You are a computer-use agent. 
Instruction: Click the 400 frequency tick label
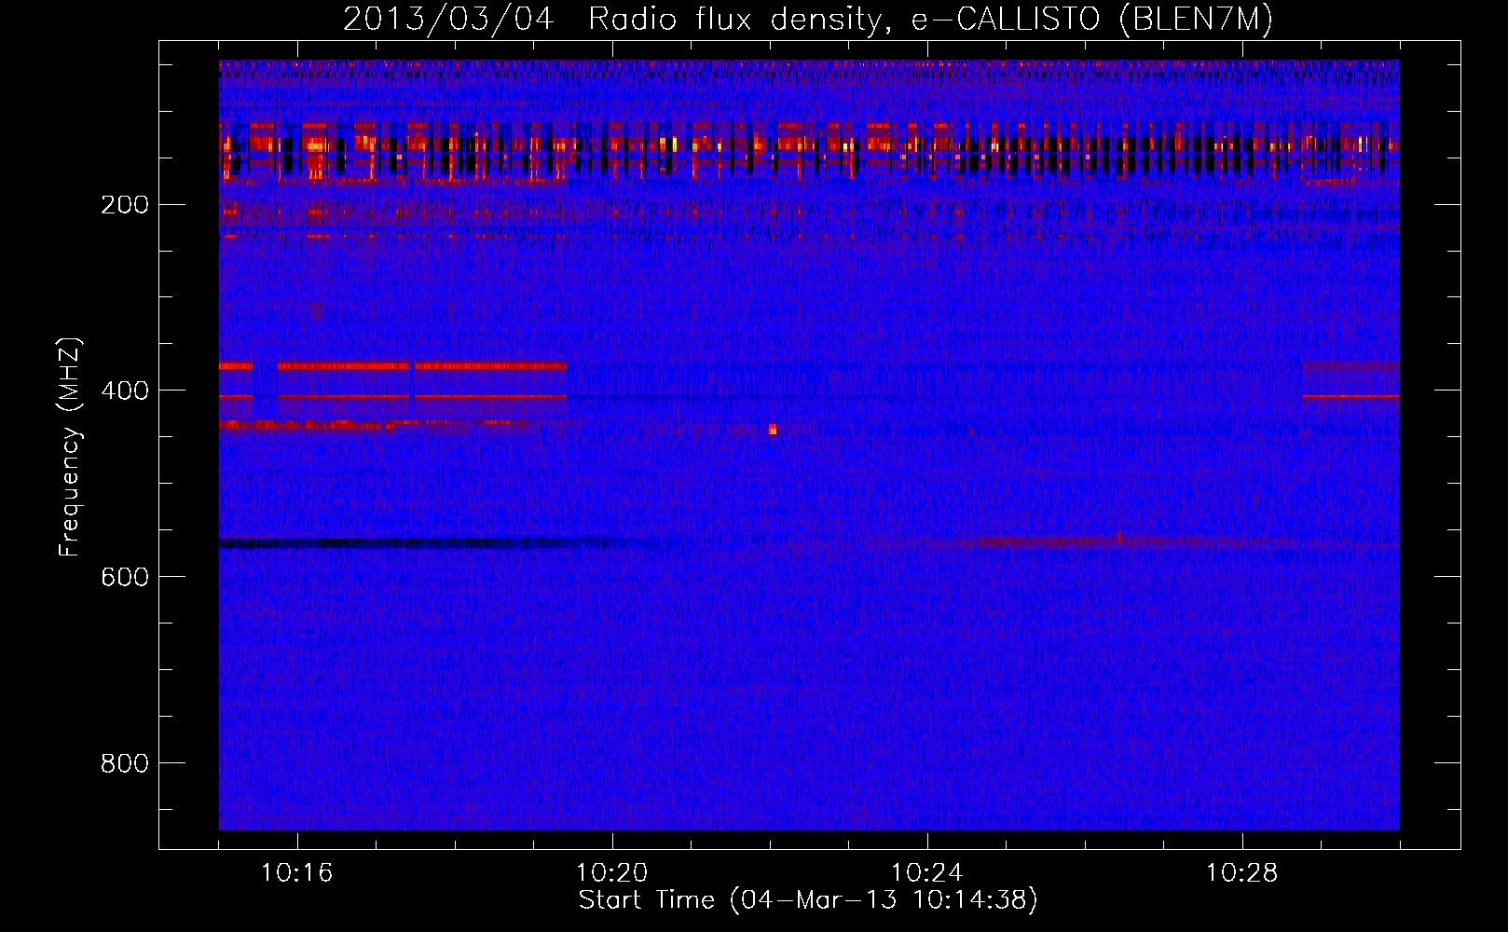[125, 391]
